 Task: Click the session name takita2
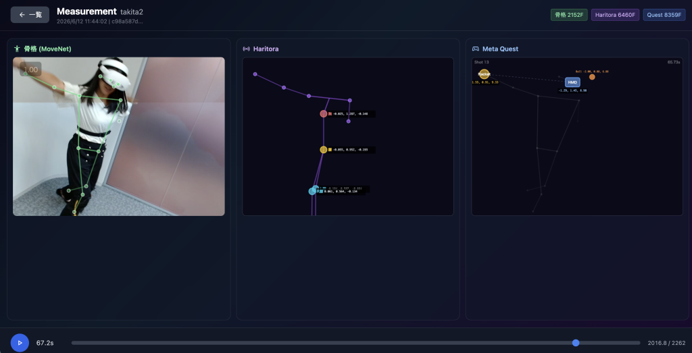132,12
